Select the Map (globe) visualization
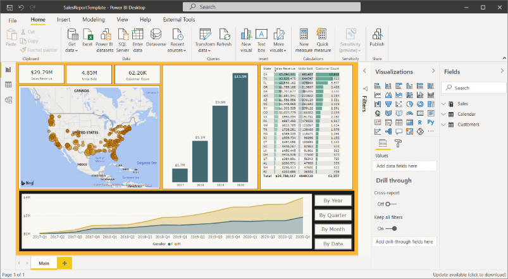The height and width of the screenshot is (279, 508). (378, 113)
